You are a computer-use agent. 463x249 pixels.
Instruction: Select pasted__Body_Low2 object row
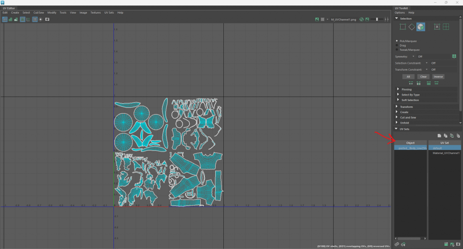pos(411,148)
